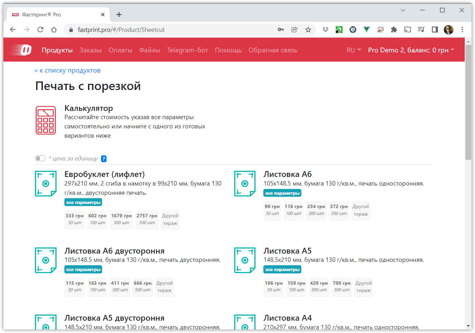Toggle the price per unit switch
The height and width of the screenshot is (333, 475).
(40, 158)
